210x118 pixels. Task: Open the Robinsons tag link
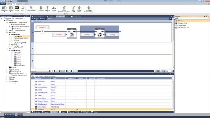[41, 81]
